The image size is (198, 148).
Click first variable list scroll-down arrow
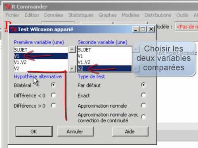click(72, 69)
